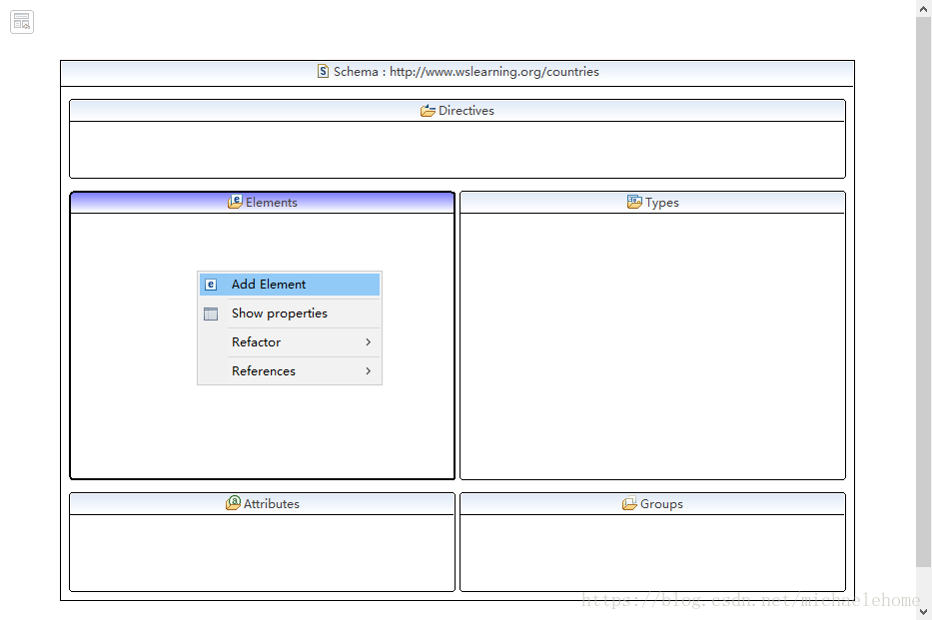The height and width of the screenshot is (620, 932).
Task: Click the show properties view icon at top-left
Action: pyautogui.click(x=22, y=22)
